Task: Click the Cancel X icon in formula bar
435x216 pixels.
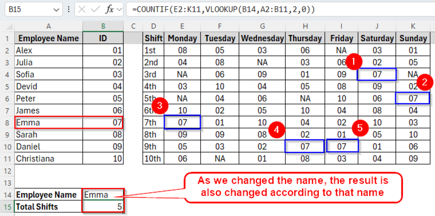Action: 82,9
